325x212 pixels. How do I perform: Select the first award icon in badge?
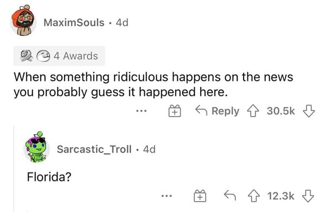coord(27,56)
